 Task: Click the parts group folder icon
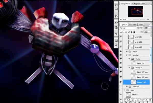click(127, 90)
